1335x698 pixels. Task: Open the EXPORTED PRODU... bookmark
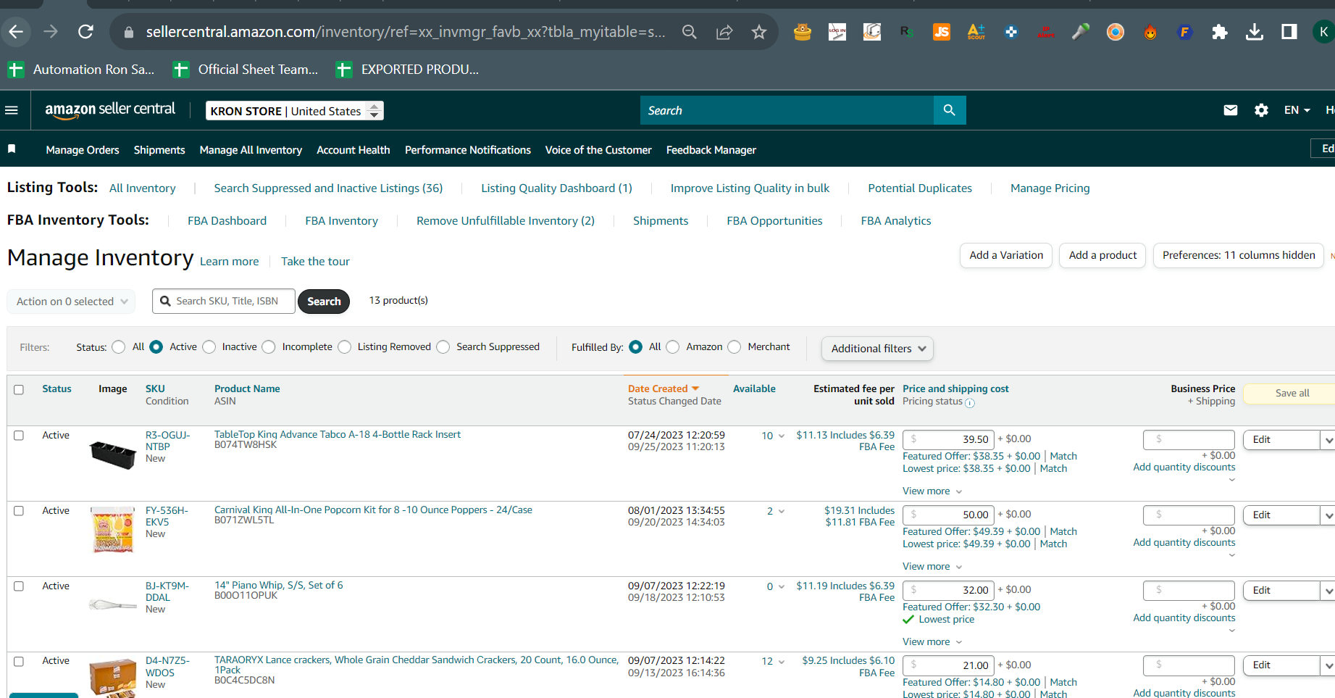tap(408, 70)
